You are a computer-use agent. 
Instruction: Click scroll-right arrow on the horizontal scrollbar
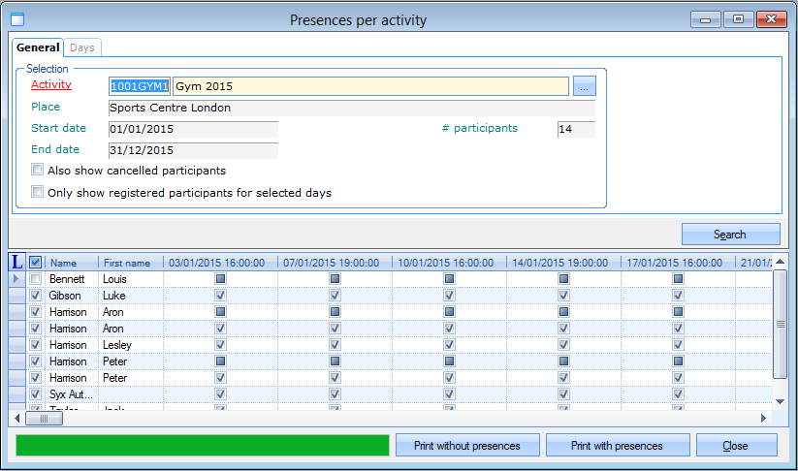coord(763,419)
